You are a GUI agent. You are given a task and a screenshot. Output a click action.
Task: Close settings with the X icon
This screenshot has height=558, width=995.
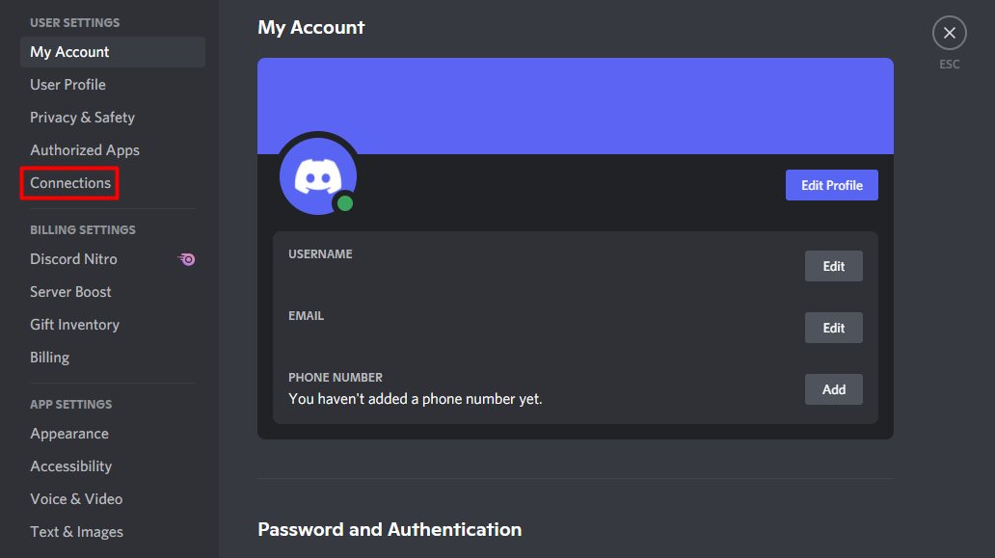pyautogui.click(x=950, y=33)
